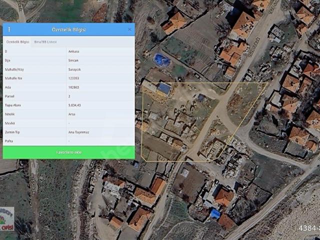
Task: Click the Favorilere ekle button
Action: (69, 152)
